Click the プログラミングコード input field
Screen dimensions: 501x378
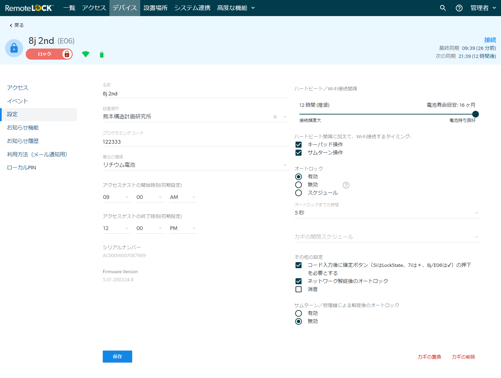pos(196,142)
